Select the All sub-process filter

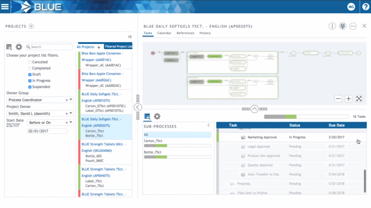(177, 135)
